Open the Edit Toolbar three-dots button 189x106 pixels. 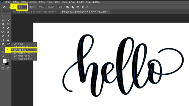pyautogui.click(x=8, y=56)
